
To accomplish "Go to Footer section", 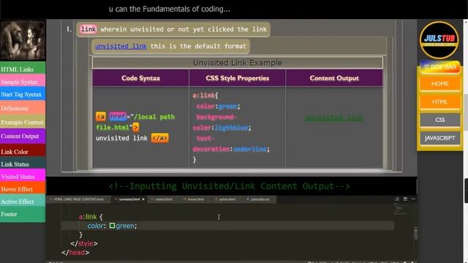I will coord(23,214).
